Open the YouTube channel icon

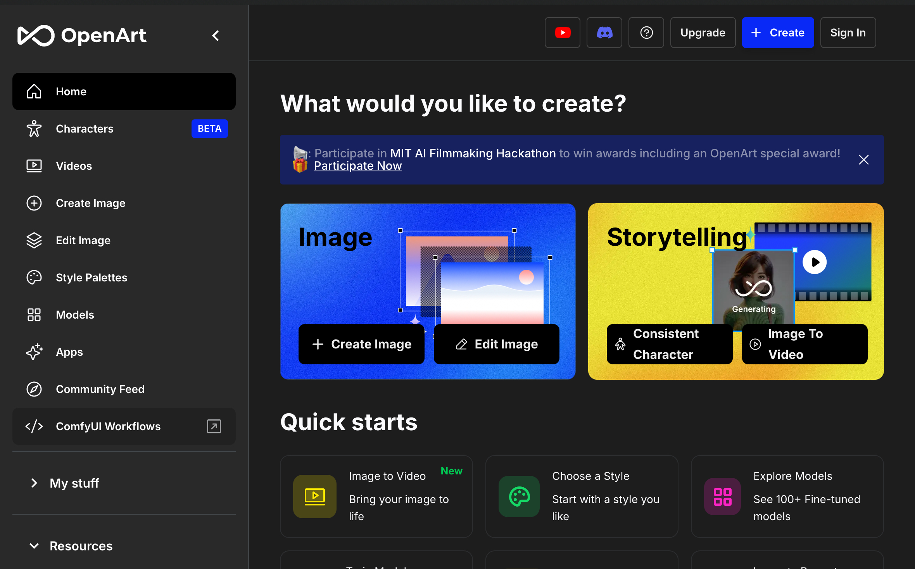click(x=563, y=33)
